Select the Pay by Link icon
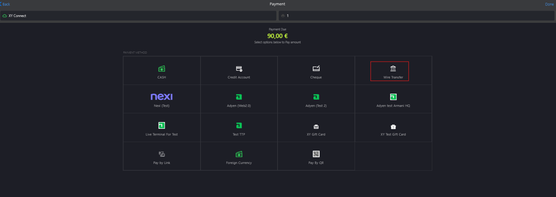The width and height of the screenshot is (556, 197). (x=162, y=154)
